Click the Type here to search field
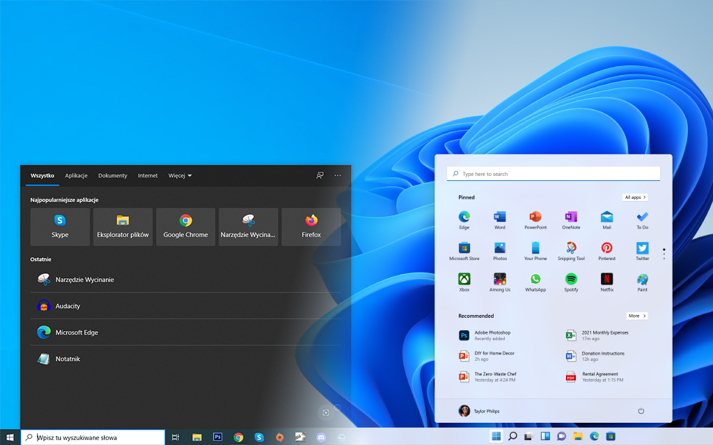Screen dimensions: 713x445 pyautogui.click(x=554, y=174)
